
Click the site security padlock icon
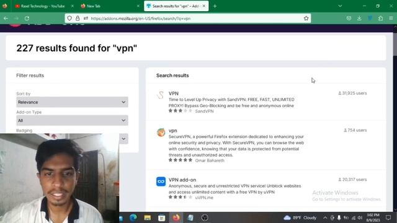point(78,18)
